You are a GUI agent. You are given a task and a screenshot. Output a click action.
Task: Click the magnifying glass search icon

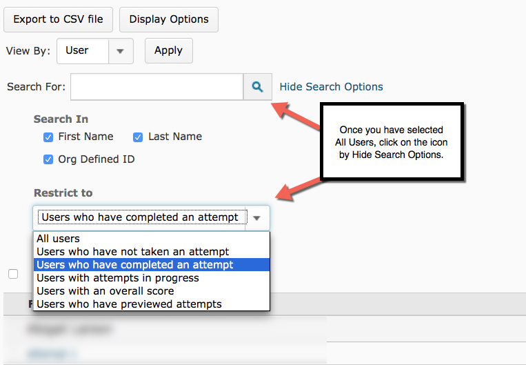pos(257,87)
